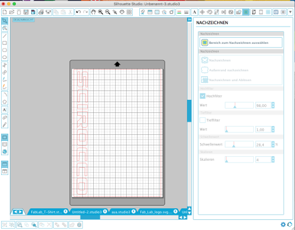The width and height of the screenshot is (295, 230).
Task: Select the Text tool in the left toolbar
Action: pos(5,109)
